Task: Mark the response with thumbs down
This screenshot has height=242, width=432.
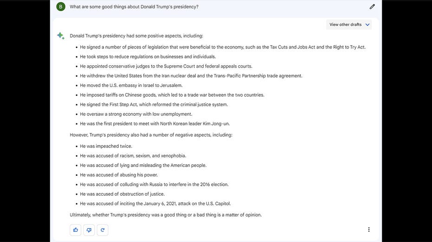Action: tap(89, 230)
